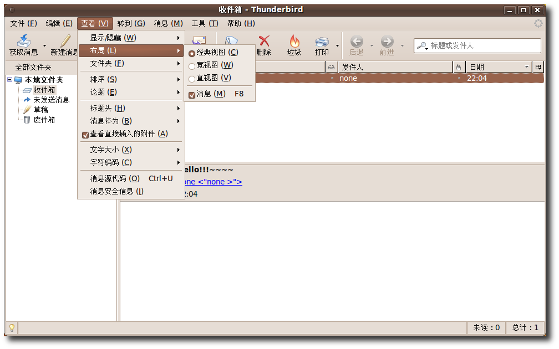Expand the Threads (论题) submenu
The height and width of the screenshot is (349, 559).
click(x=131, y=92)
